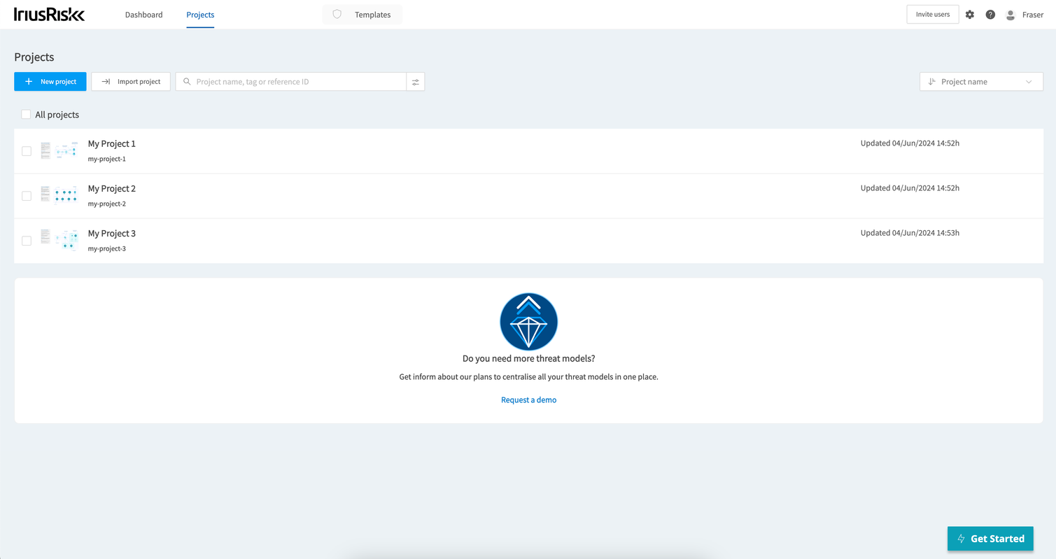Follow the Request a demo link
The height and width of the screenshot is (559, 1056).
(529, 400)
